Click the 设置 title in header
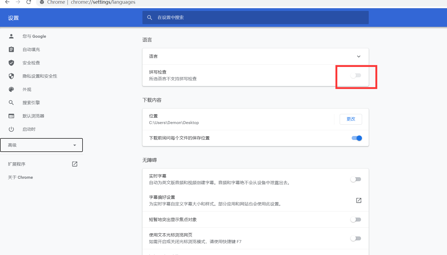Image resolution: width=447 pixels, height=255 pixels. click(x=13, y=18)
